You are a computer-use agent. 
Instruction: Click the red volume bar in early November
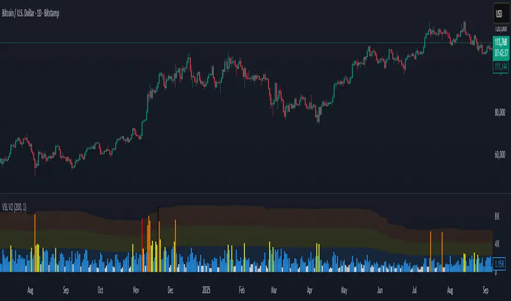click(x=142, y=245)
